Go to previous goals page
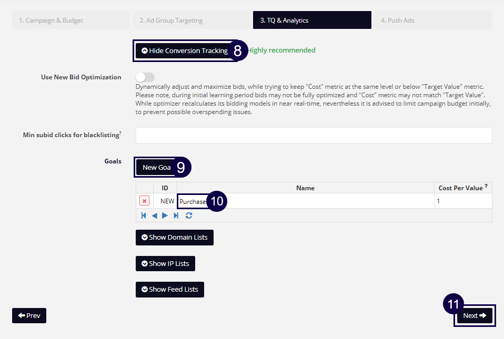 click(154, 215)
